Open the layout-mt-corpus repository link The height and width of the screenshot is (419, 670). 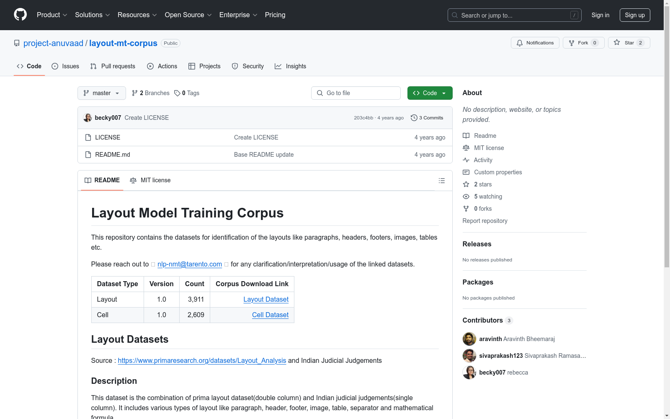tap(123, 43)
